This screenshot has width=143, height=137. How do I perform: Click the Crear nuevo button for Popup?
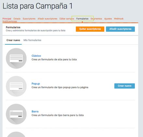click(124, 86)
